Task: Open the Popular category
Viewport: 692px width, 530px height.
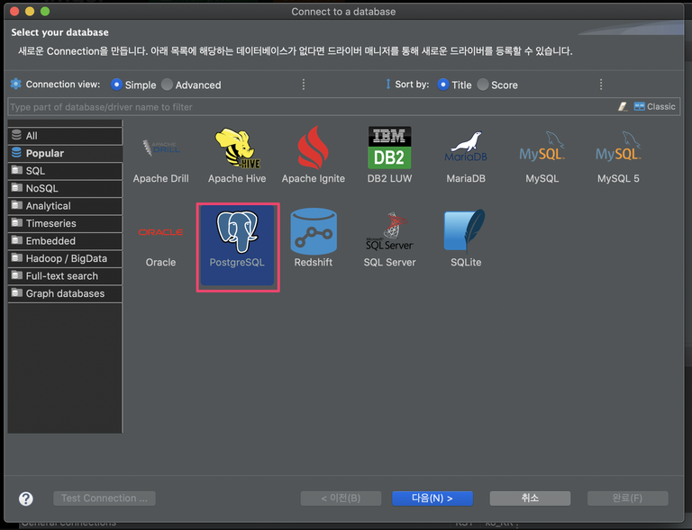Action: (x=65, y=153)
